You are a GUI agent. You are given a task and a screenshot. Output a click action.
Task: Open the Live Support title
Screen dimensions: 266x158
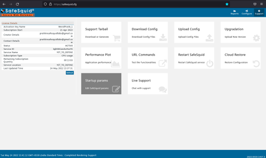click(141, 81)
